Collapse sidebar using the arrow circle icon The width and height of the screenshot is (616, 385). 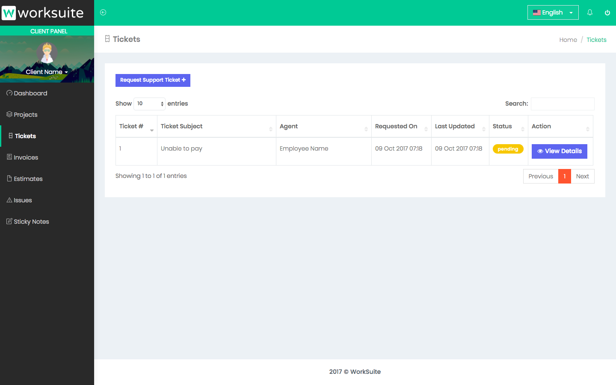point(103,12)
